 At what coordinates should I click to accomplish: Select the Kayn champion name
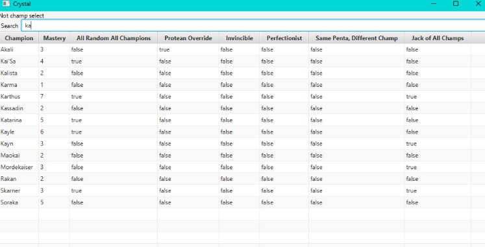pyautogui.click(x=6, y=144)
